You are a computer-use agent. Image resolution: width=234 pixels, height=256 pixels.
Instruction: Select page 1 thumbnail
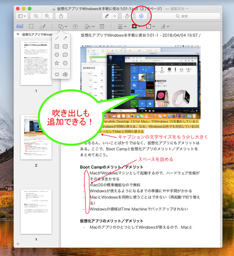pos(36,63)
